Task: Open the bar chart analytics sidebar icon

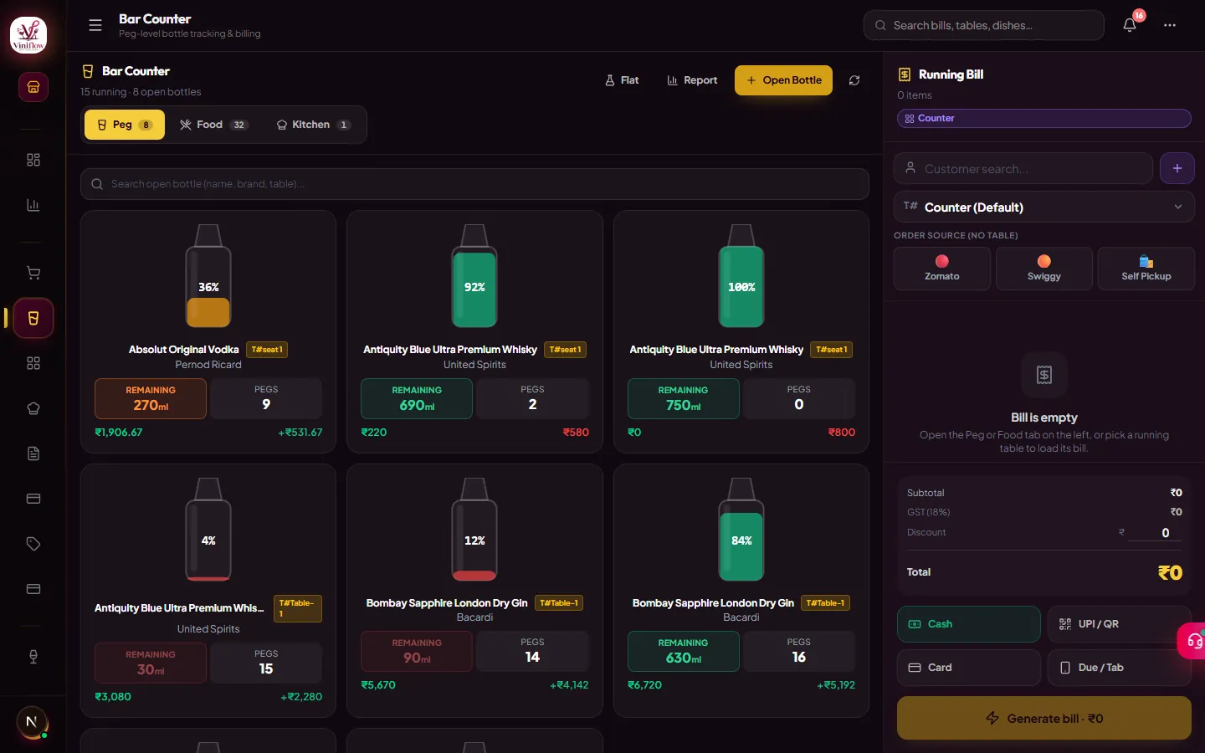Action: click(x=33, y=205)
